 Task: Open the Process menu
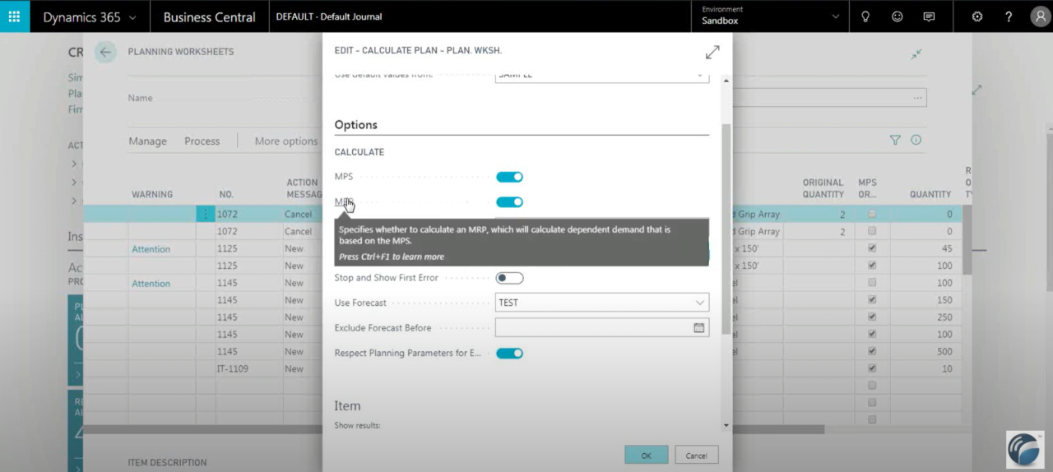point(202,141)
